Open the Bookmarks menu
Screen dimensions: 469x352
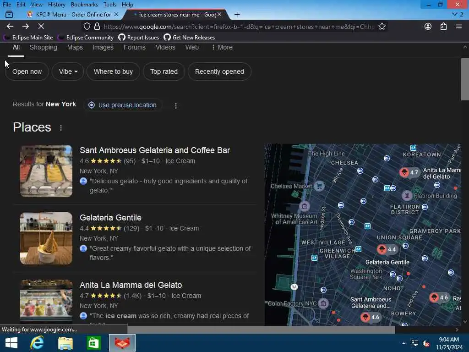(84, 5)
